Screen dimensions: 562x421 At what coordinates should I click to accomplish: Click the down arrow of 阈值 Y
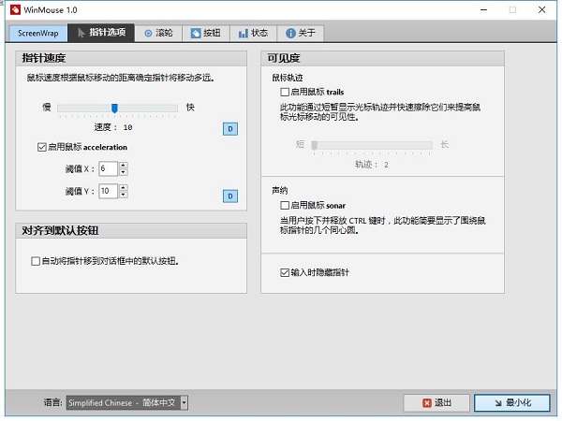(x=123, y=195)
